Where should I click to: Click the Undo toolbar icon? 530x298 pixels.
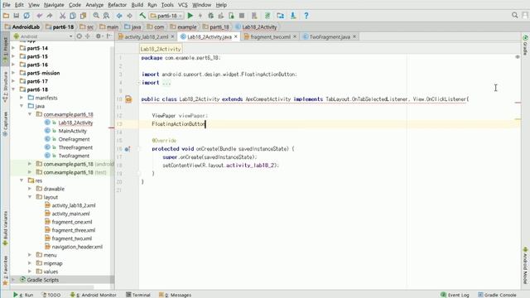pyautogui.click(x=40, y=16)
